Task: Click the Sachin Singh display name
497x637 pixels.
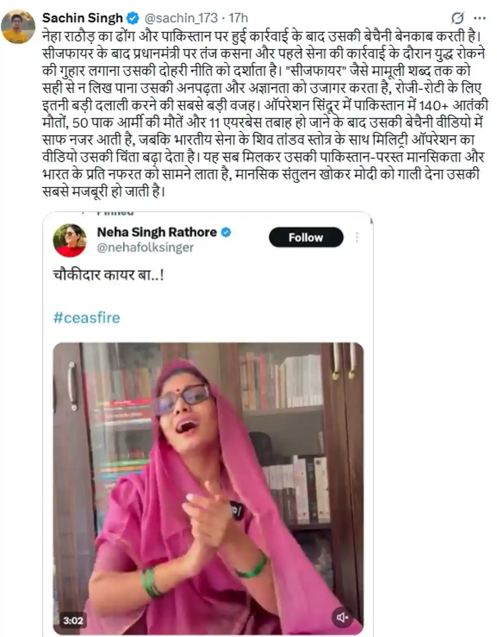Action: coord(82,18)
